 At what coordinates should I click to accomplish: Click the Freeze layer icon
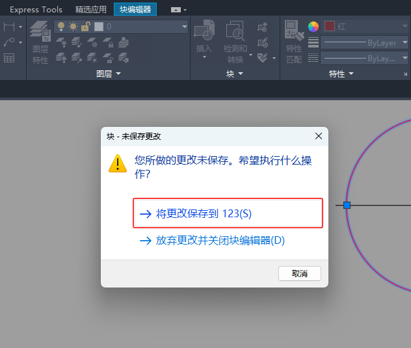tap(92, 42)
